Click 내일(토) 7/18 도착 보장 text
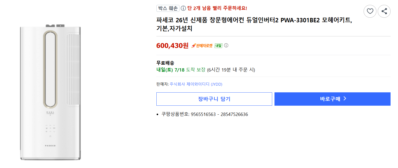Image resolution: width=398 pixels, height=168 pixels. coord(181,70)
